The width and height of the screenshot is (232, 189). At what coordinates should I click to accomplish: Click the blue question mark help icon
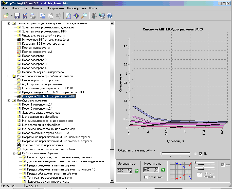click(110, 16)
